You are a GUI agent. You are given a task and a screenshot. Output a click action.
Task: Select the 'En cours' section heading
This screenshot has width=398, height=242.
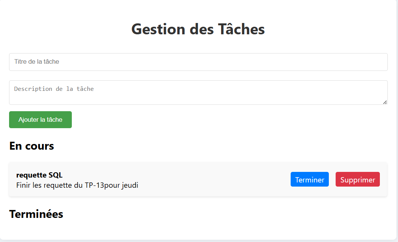click(x=32, y=146)
